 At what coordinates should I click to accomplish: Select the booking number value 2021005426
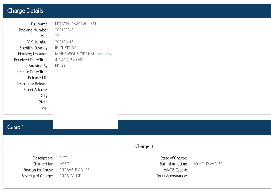[x=65, y=30]
